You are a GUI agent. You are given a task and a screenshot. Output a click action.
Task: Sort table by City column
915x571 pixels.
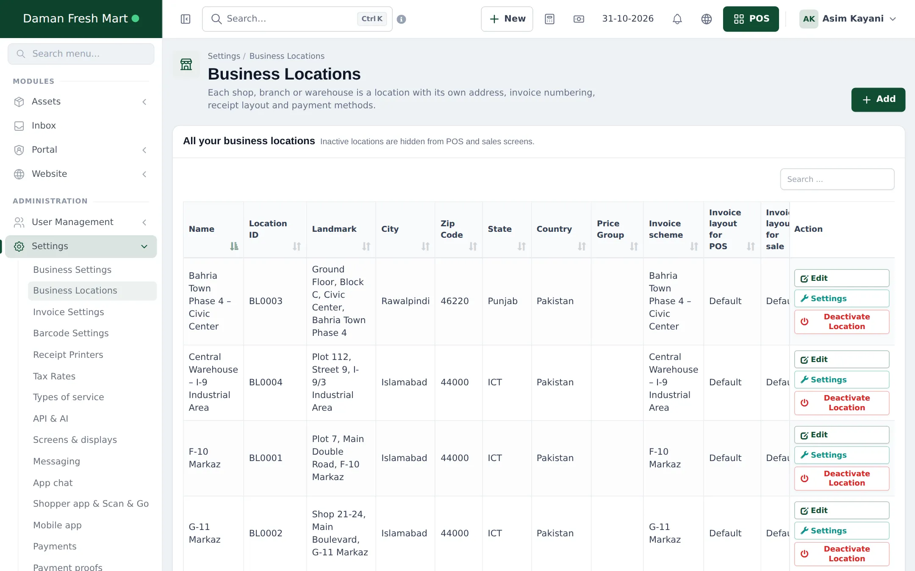[x=426, y=246]
